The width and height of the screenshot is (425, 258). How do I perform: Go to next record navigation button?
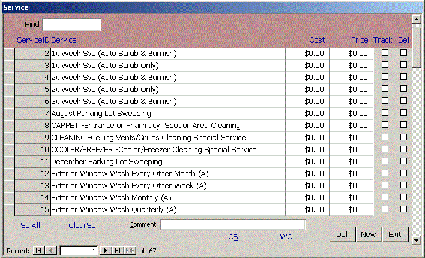click(x=106, y=250)
